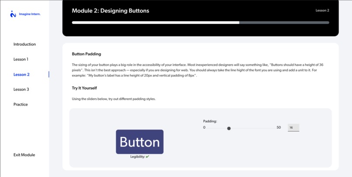Click the Imagine Intern. brand name text
The width and height of the screenshot is (352, 177).
coord(30,14)
